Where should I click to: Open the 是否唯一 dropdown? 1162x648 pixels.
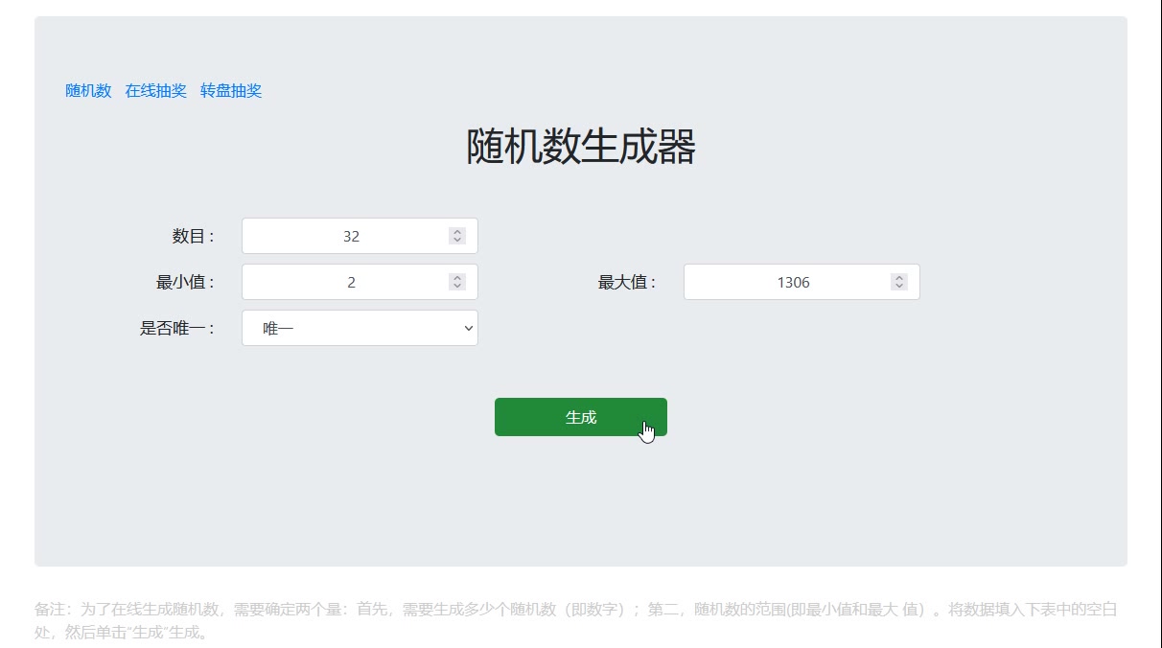coord(360,328)
